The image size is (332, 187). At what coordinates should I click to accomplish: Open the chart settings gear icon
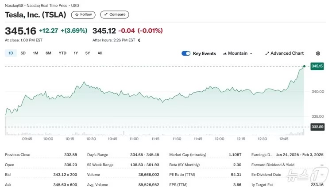tap(318, 53)
